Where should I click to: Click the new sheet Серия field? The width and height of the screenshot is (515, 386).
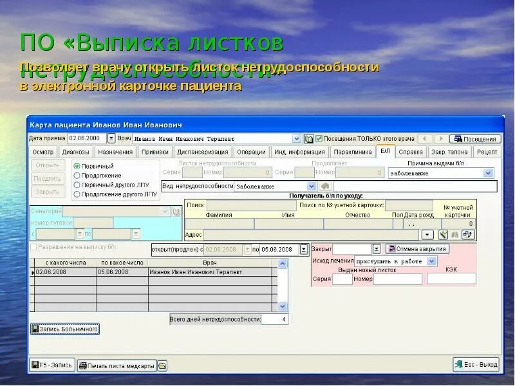coord(342,279)
